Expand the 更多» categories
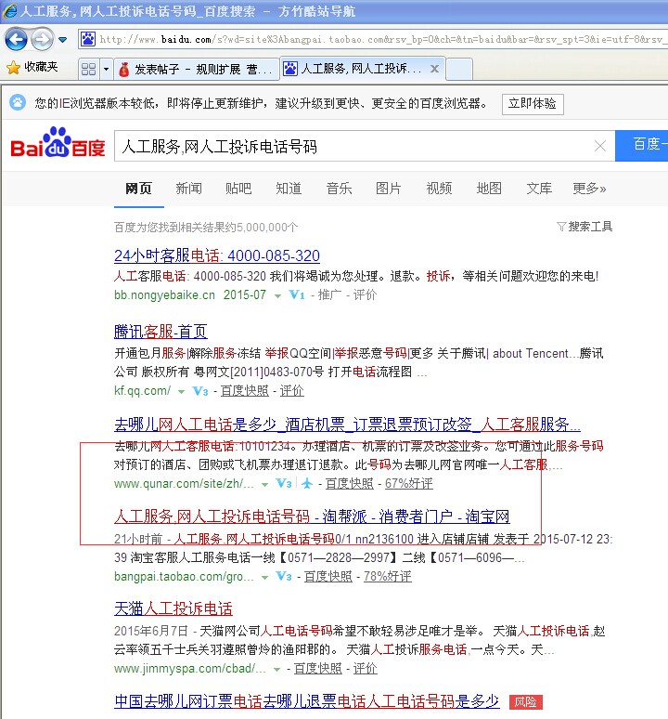 589,189
